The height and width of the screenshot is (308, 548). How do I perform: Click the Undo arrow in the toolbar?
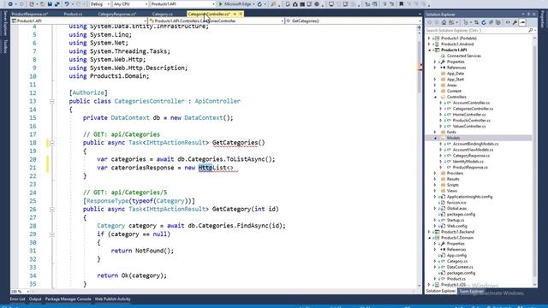(67, 4)
